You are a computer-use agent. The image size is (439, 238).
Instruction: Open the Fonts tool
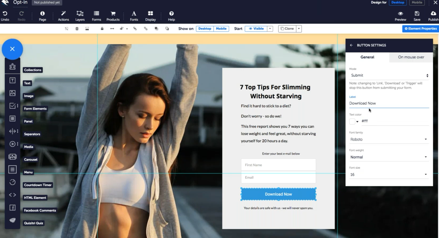tap(134, 14)
